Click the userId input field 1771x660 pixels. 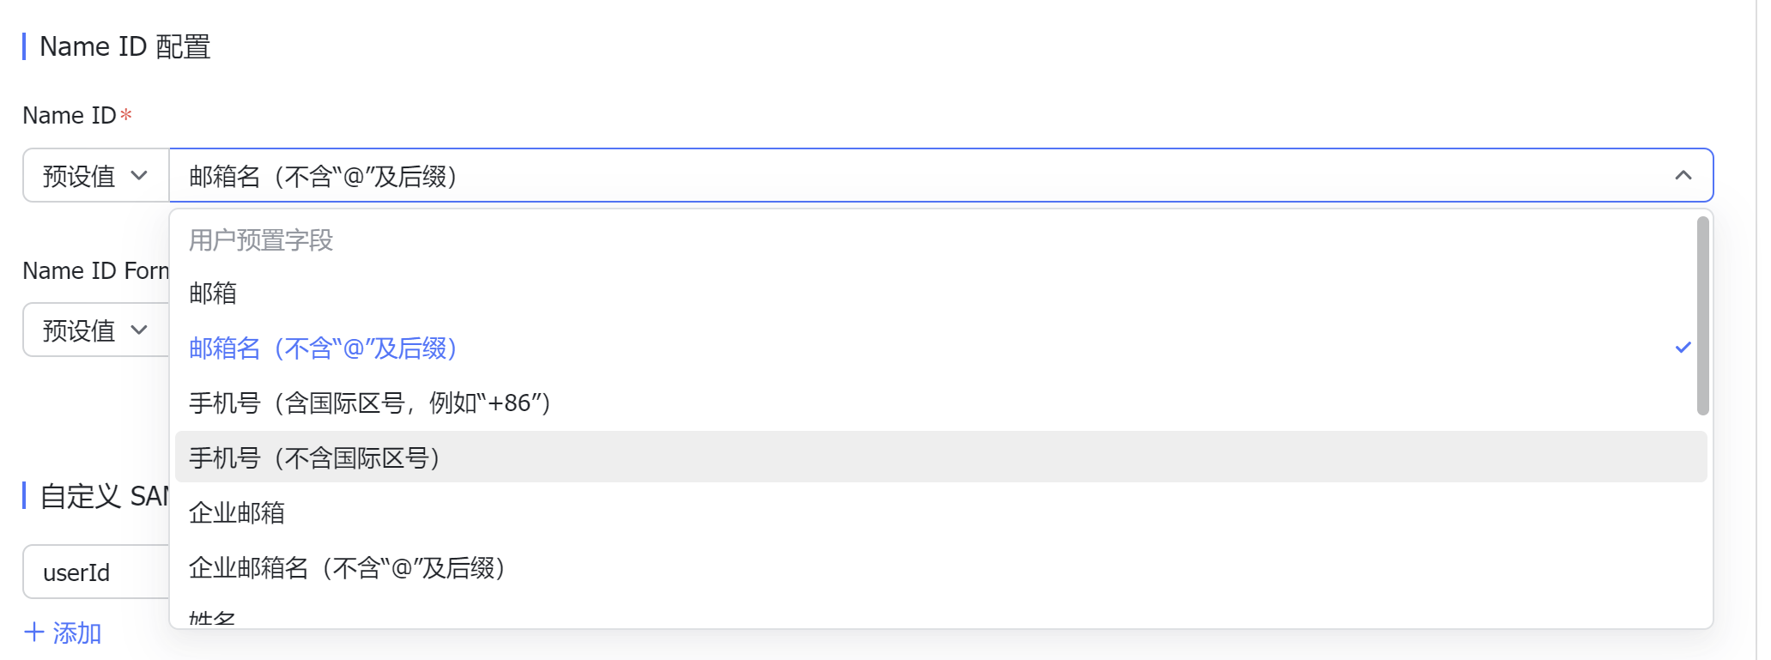(x=94, y=572)
